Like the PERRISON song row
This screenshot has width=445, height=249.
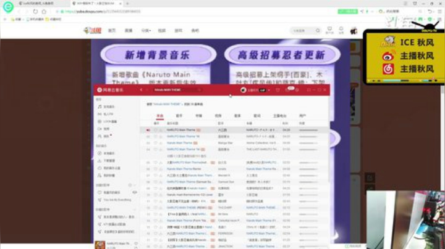(x=155, y=234)
